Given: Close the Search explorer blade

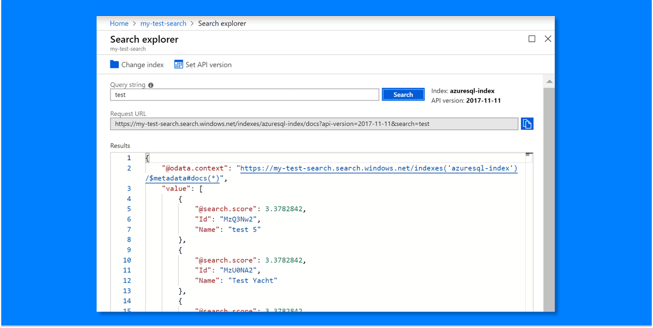Looking at the screenshot, I should (548, 39).
